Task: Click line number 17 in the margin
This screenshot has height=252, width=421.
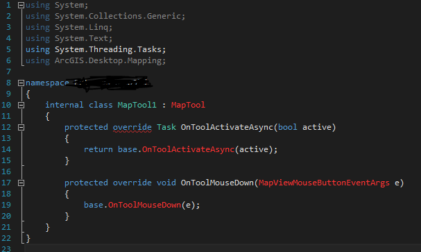Action: pyautogui.click(x=6, y=183)
